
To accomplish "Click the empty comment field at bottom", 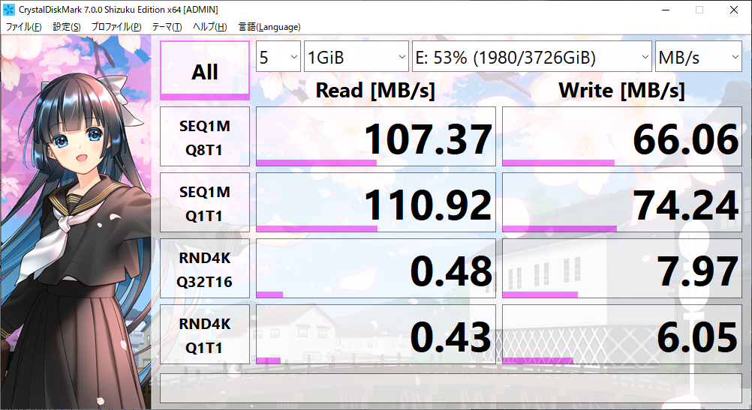I will (451, 388).
